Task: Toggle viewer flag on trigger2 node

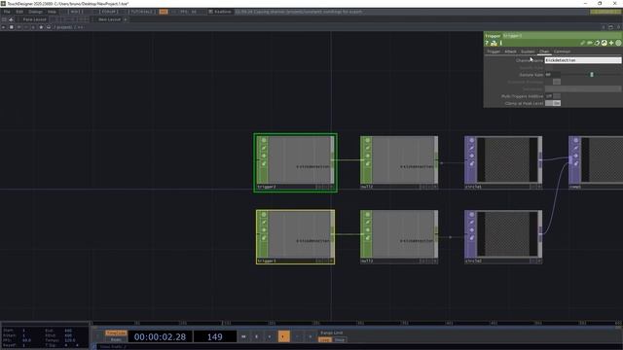Action: pyautogui.click(x=264, y=140)
